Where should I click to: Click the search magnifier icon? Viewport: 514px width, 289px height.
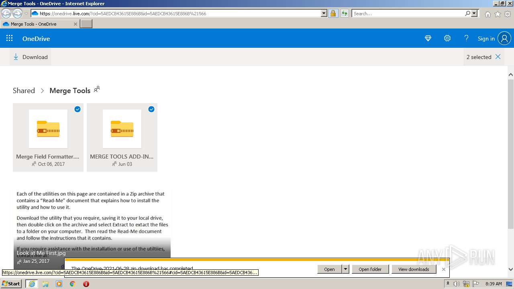click(x=467, y=13)
